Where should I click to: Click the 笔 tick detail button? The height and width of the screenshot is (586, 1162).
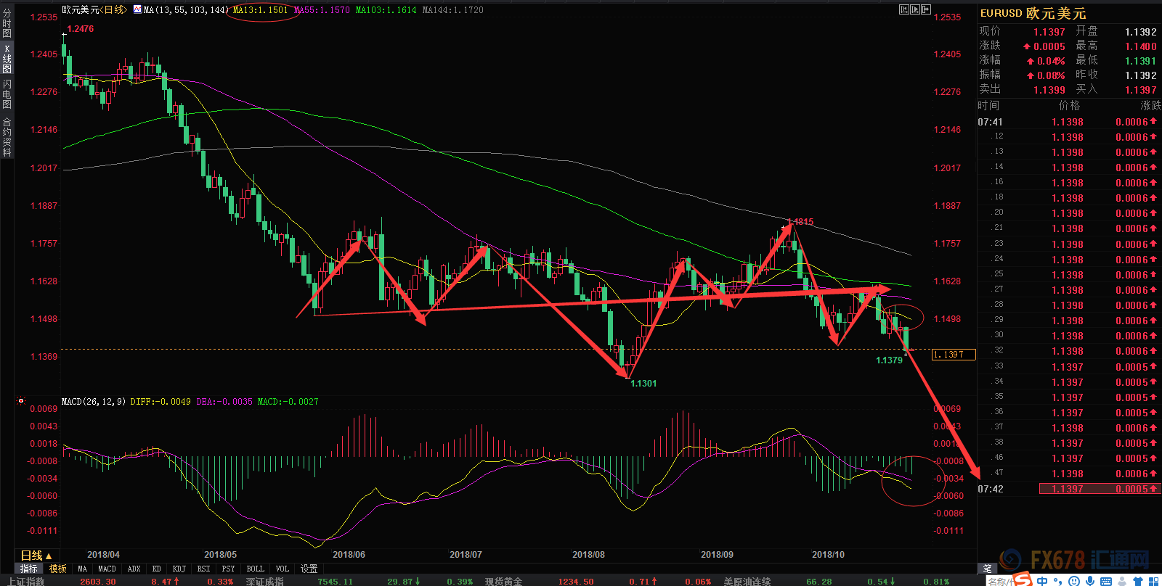988,569
